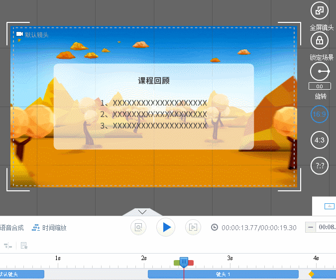This screenshot has width=336, height=280.
Task: Collapse the canvas panel with the down chevron
Action: (142, 212)
